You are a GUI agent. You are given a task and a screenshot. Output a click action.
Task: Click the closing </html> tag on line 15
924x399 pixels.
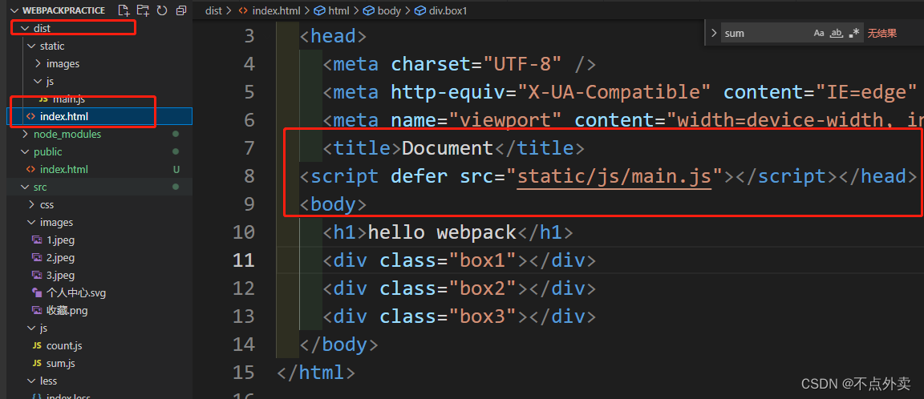click(x=317, y=373)
